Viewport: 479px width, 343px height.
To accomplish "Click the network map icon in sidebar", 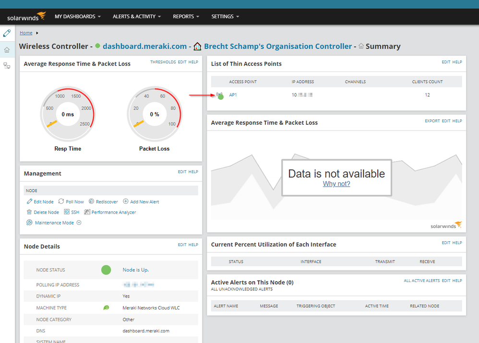I will 7,66.
